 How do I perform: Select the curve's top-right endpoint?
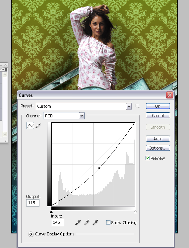(134, 123)
